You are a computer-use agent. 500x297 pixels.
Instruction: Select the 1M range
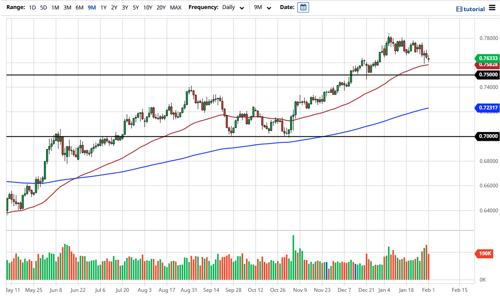55,7
